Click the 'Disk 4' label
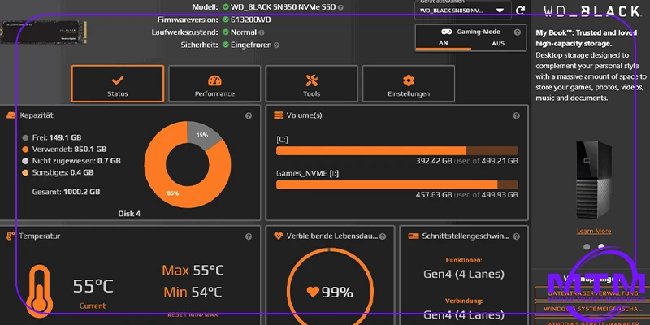 pyautogui.click(x=129, y=214)
